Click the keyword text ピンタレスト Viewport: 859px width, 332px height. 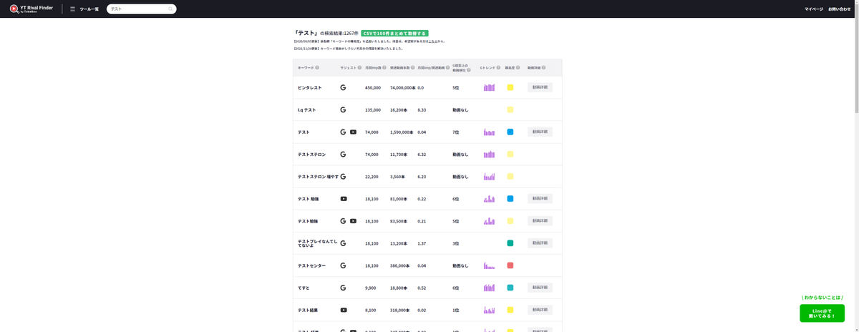(309, 88)
